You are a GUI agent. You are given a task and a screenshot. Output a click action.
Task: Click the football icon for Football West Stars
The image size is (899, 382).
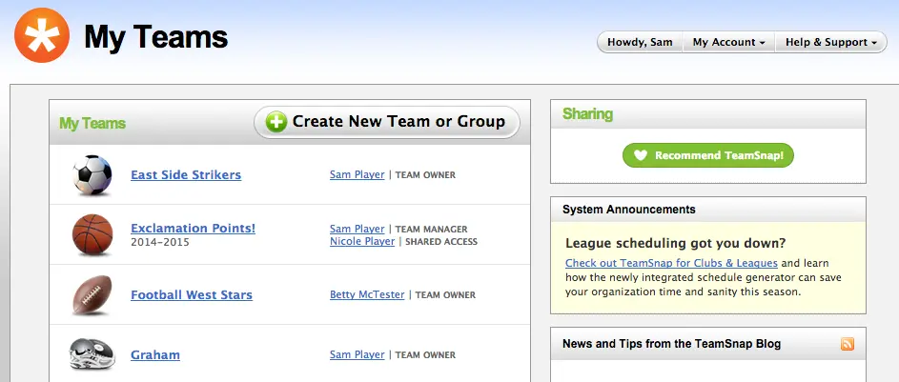[92, 294]
